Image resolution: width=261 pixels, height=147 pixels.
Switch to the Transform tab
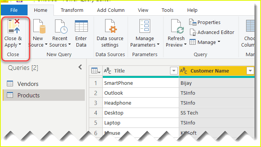72,10
